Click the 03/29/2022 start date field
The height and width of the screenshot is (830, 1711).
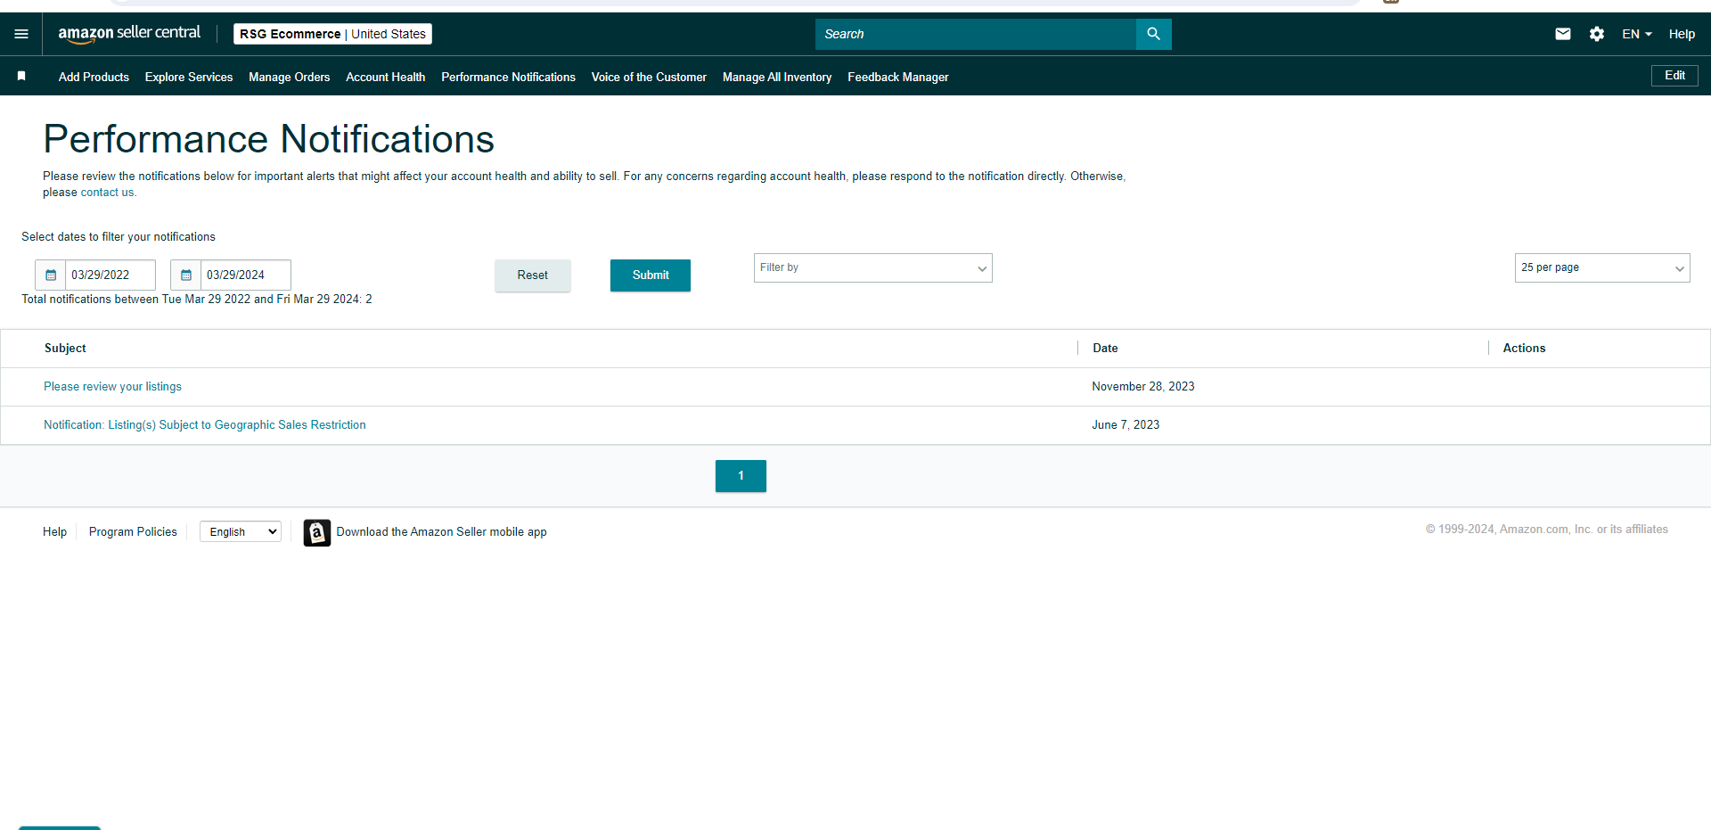[111, 275]
